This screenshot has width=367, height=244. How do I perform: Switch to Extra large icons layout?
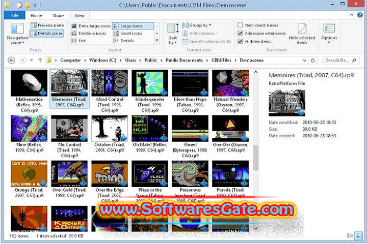coord(91,26)
